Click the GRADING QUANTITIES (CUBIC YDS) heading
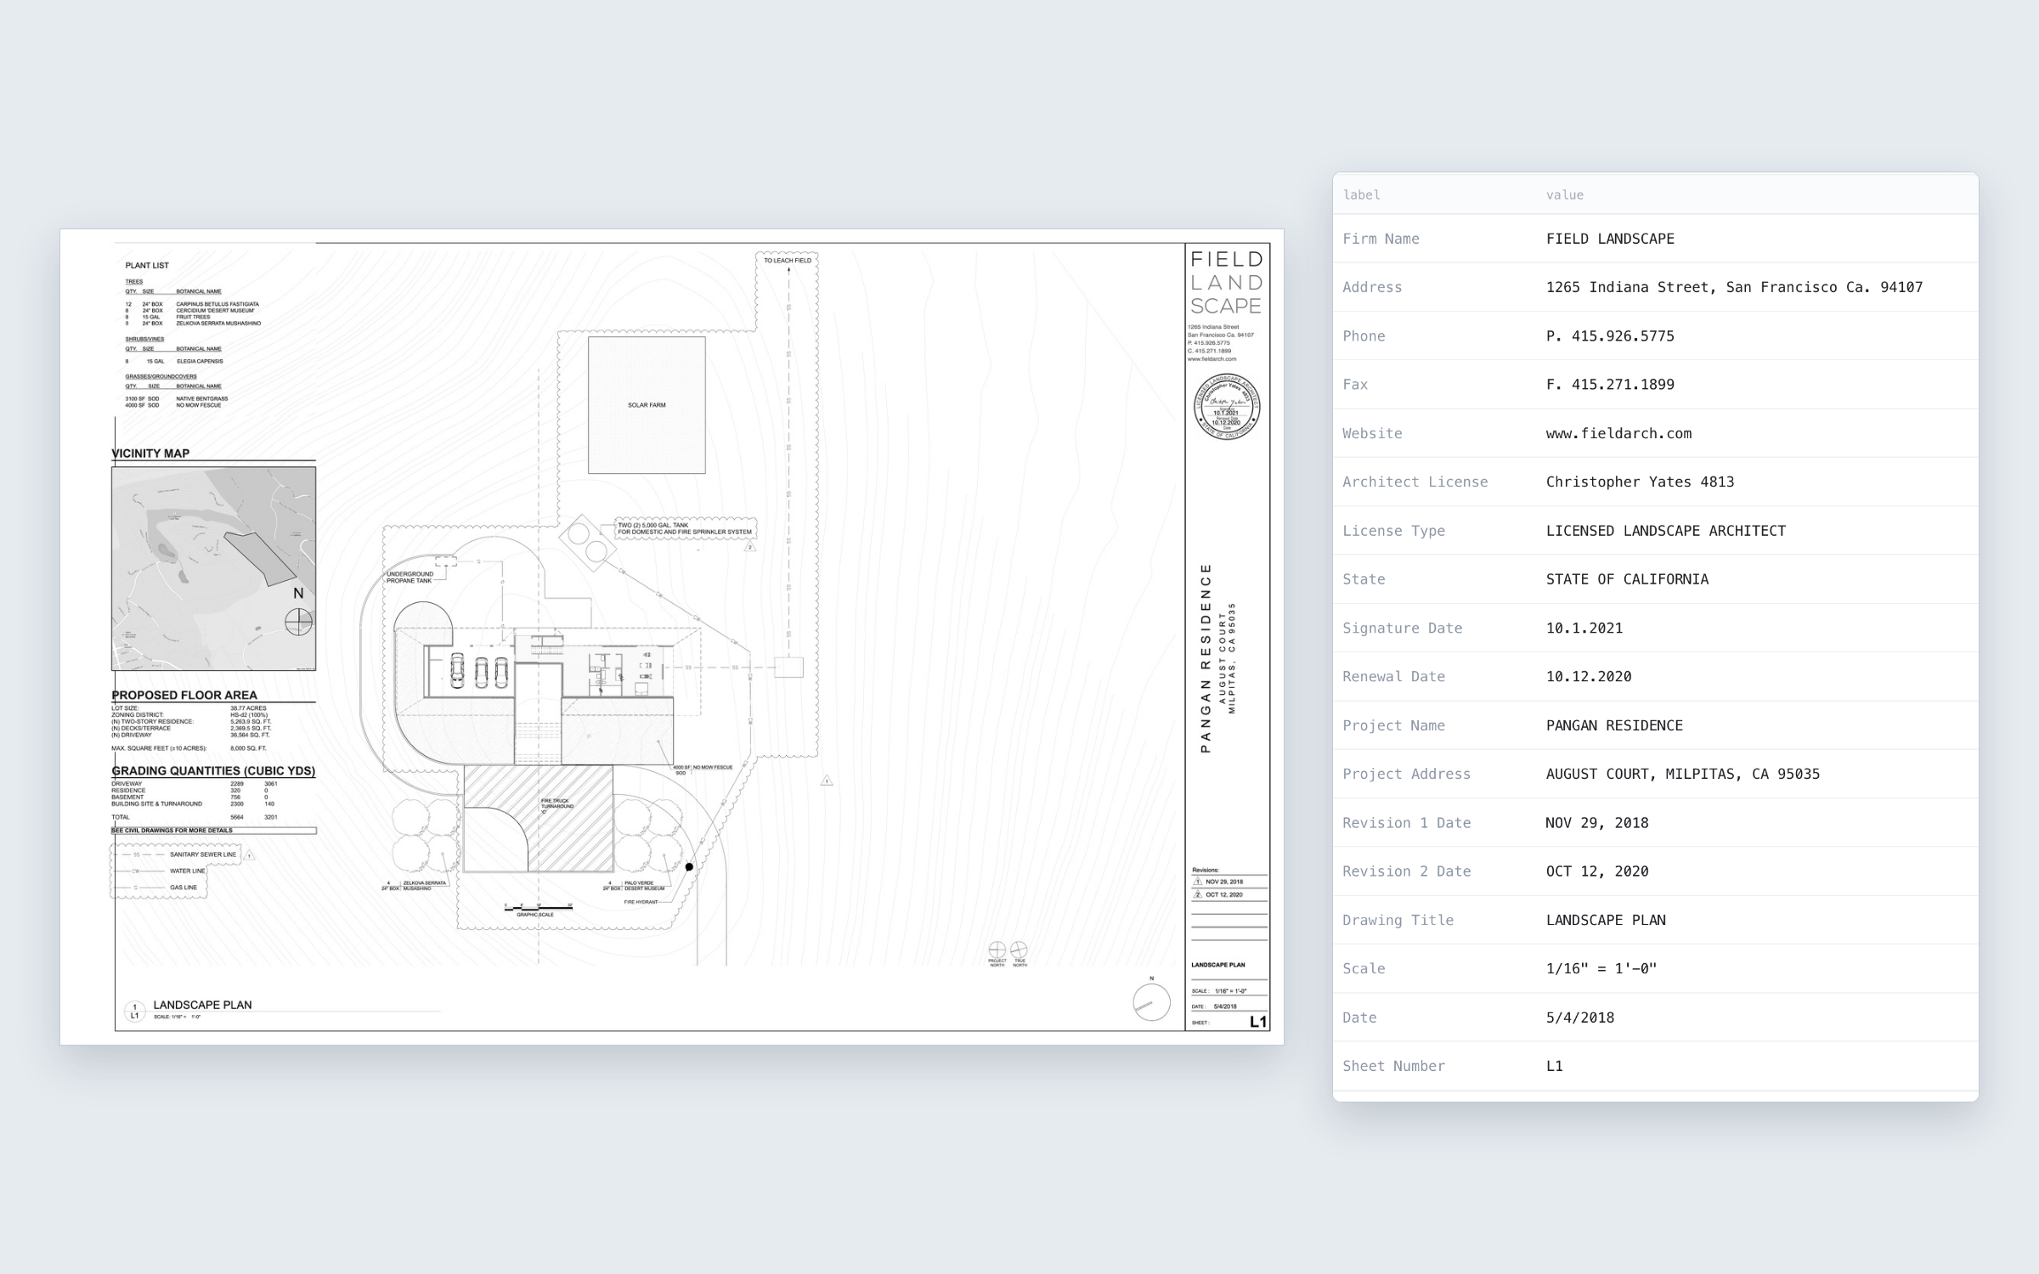 [x=213, y=771]
